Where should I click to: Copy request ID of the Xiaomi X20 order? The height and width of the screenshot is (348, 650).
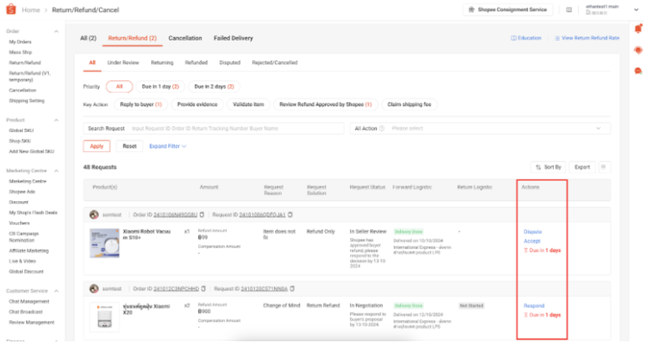292,289
